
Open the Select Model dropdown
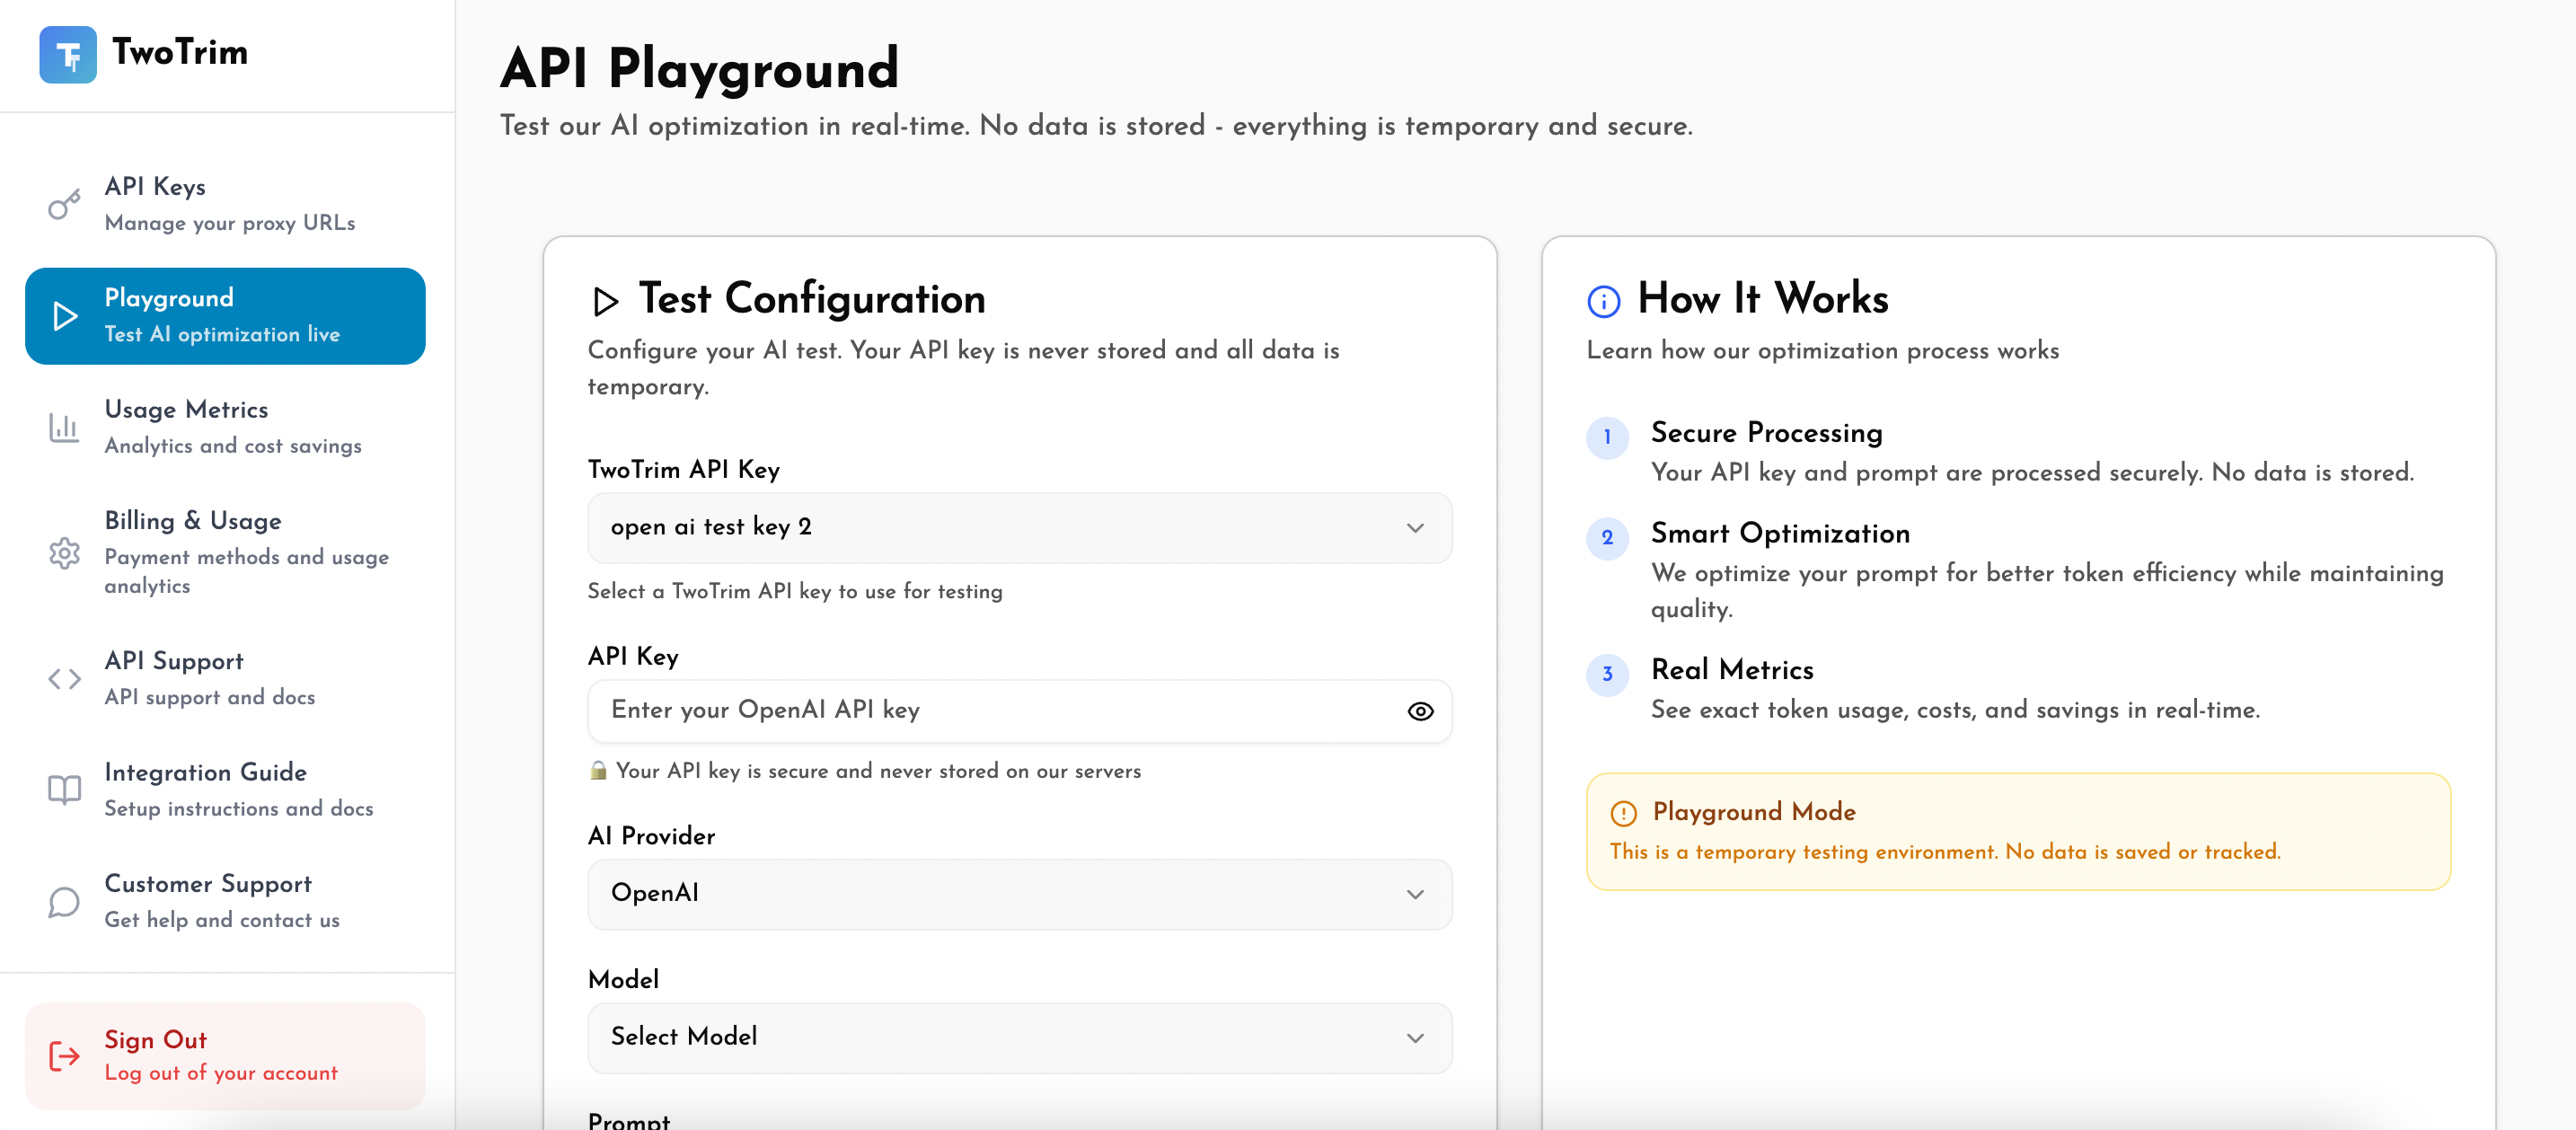[1019, 1037]
